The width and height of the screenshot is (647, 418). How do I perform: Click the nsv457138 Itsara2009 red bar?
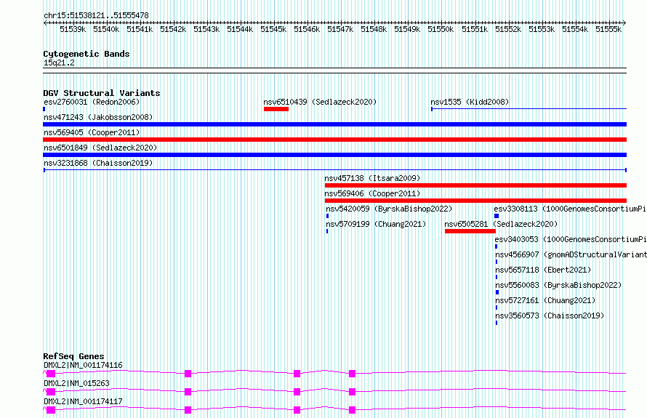[x=475, y=185]
